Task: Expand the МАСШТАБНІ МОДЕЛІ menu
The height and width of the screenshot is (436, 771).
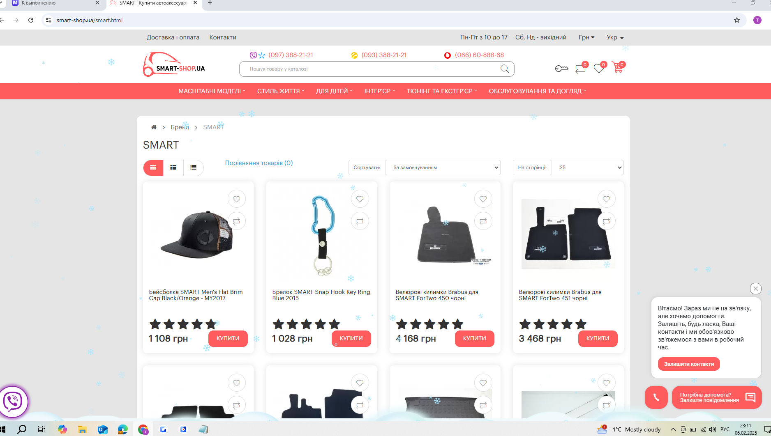Action: [212, 91]
